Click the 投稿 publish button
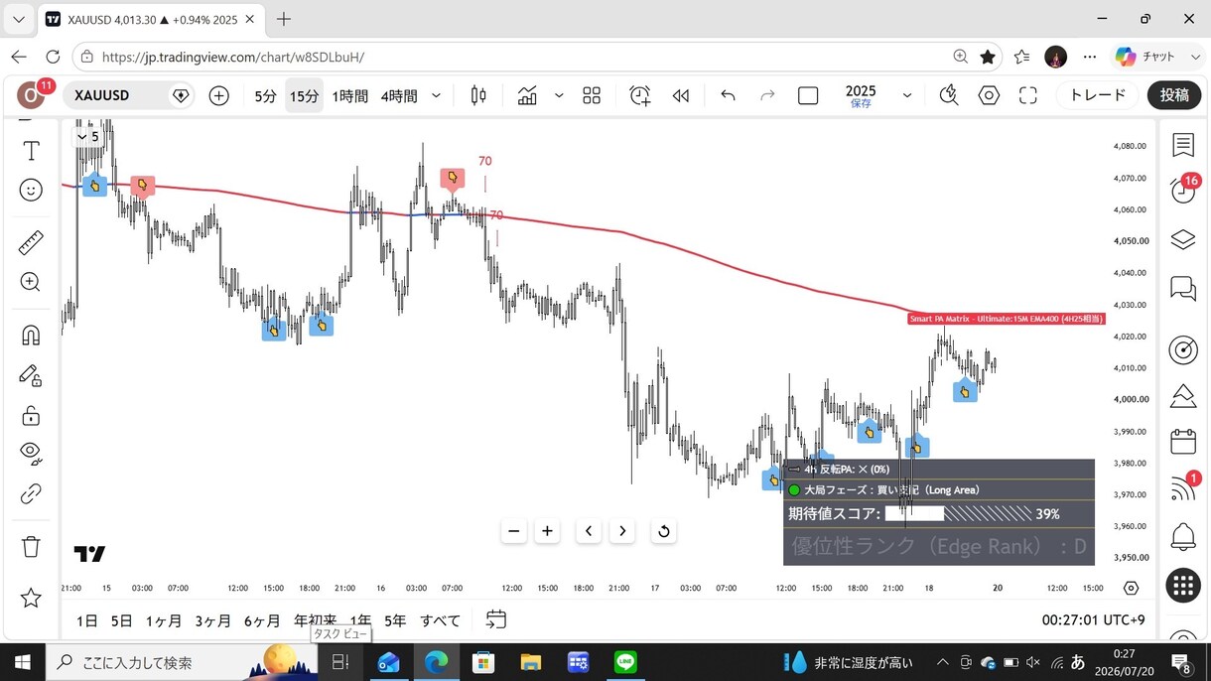 pos(1174,95)
